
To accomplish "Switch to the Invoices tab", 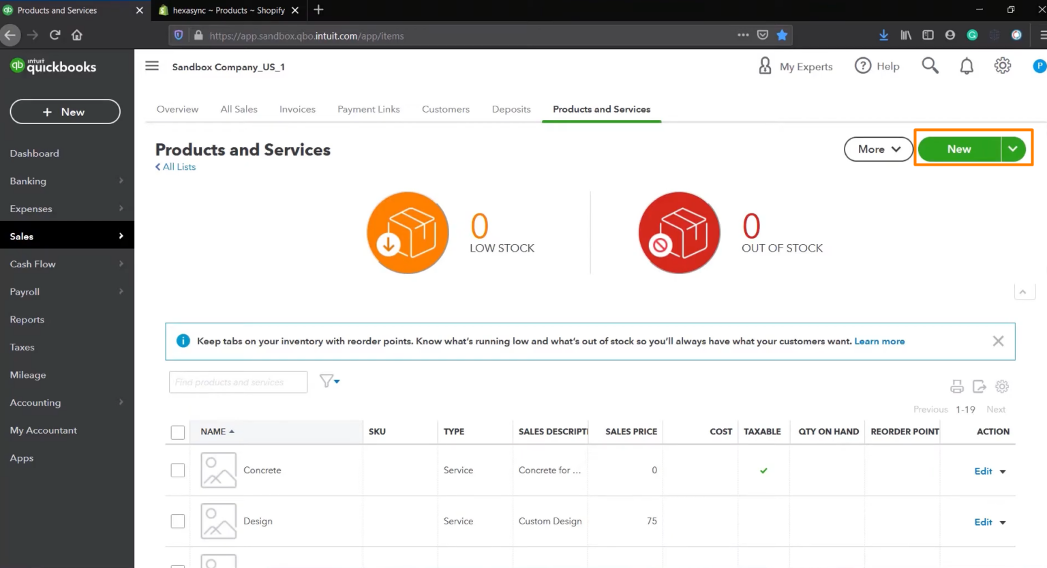I will pos(297,109).
